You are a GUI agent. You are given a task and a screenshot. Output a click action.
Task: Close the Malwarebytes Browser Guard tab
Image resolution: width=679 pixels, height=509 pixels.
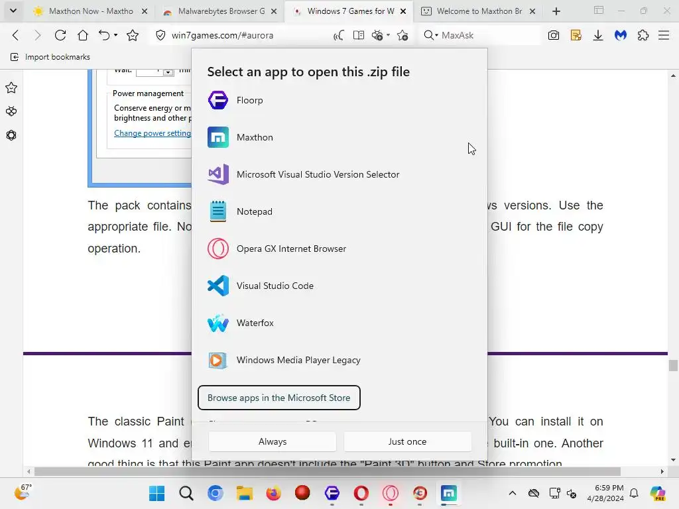click(274, 11)
